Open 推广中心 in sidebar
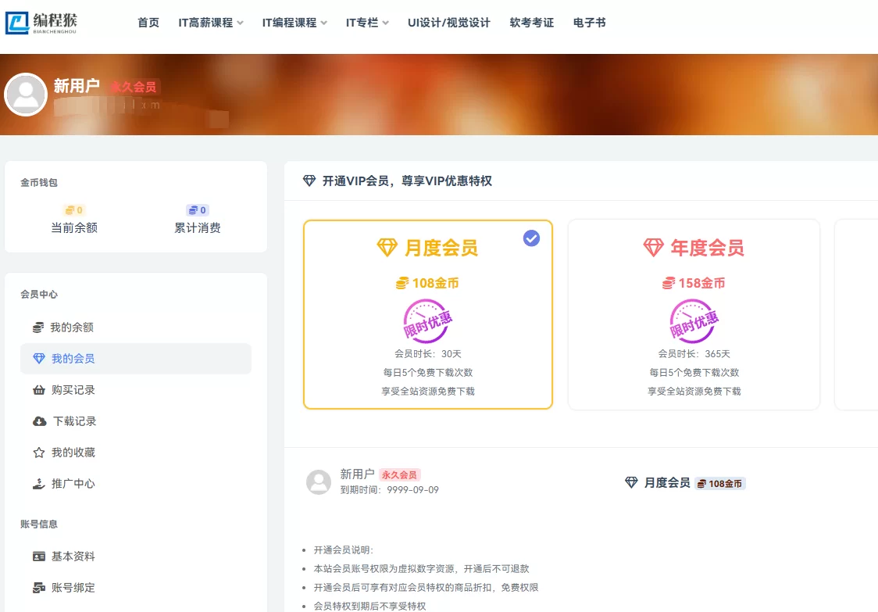Image resolution: width=878 pixels, height=612 pixels. point(135,484)
